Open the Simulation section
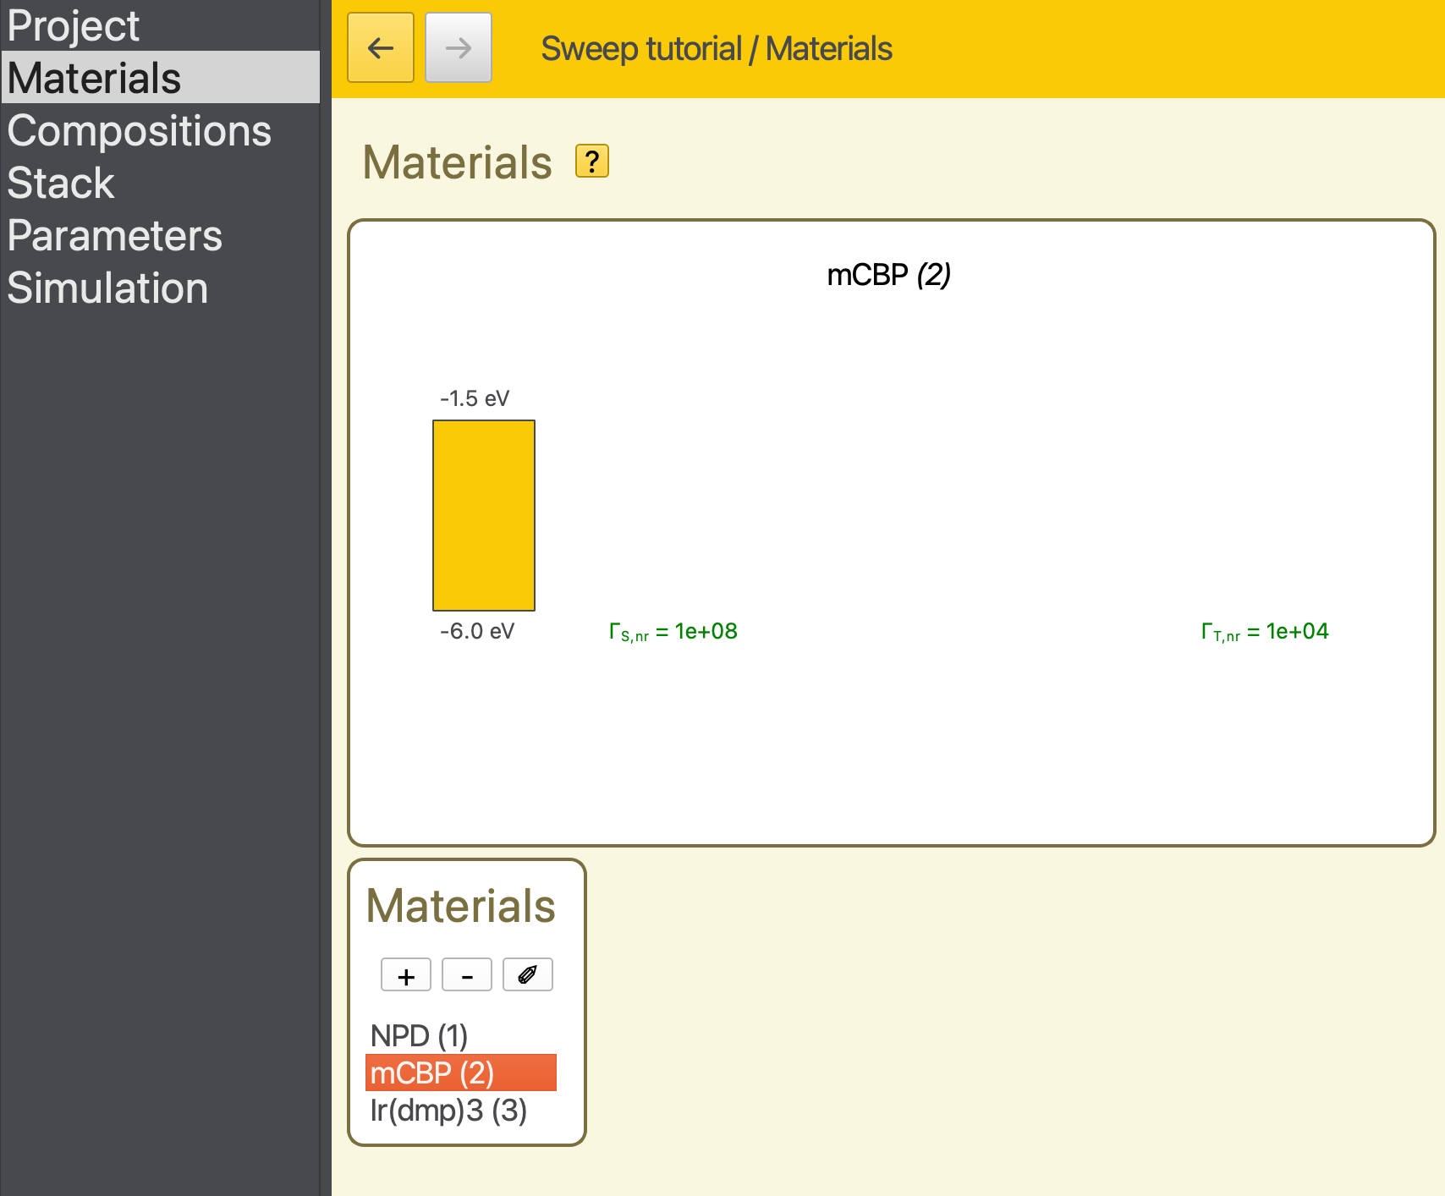 [107, 288]
